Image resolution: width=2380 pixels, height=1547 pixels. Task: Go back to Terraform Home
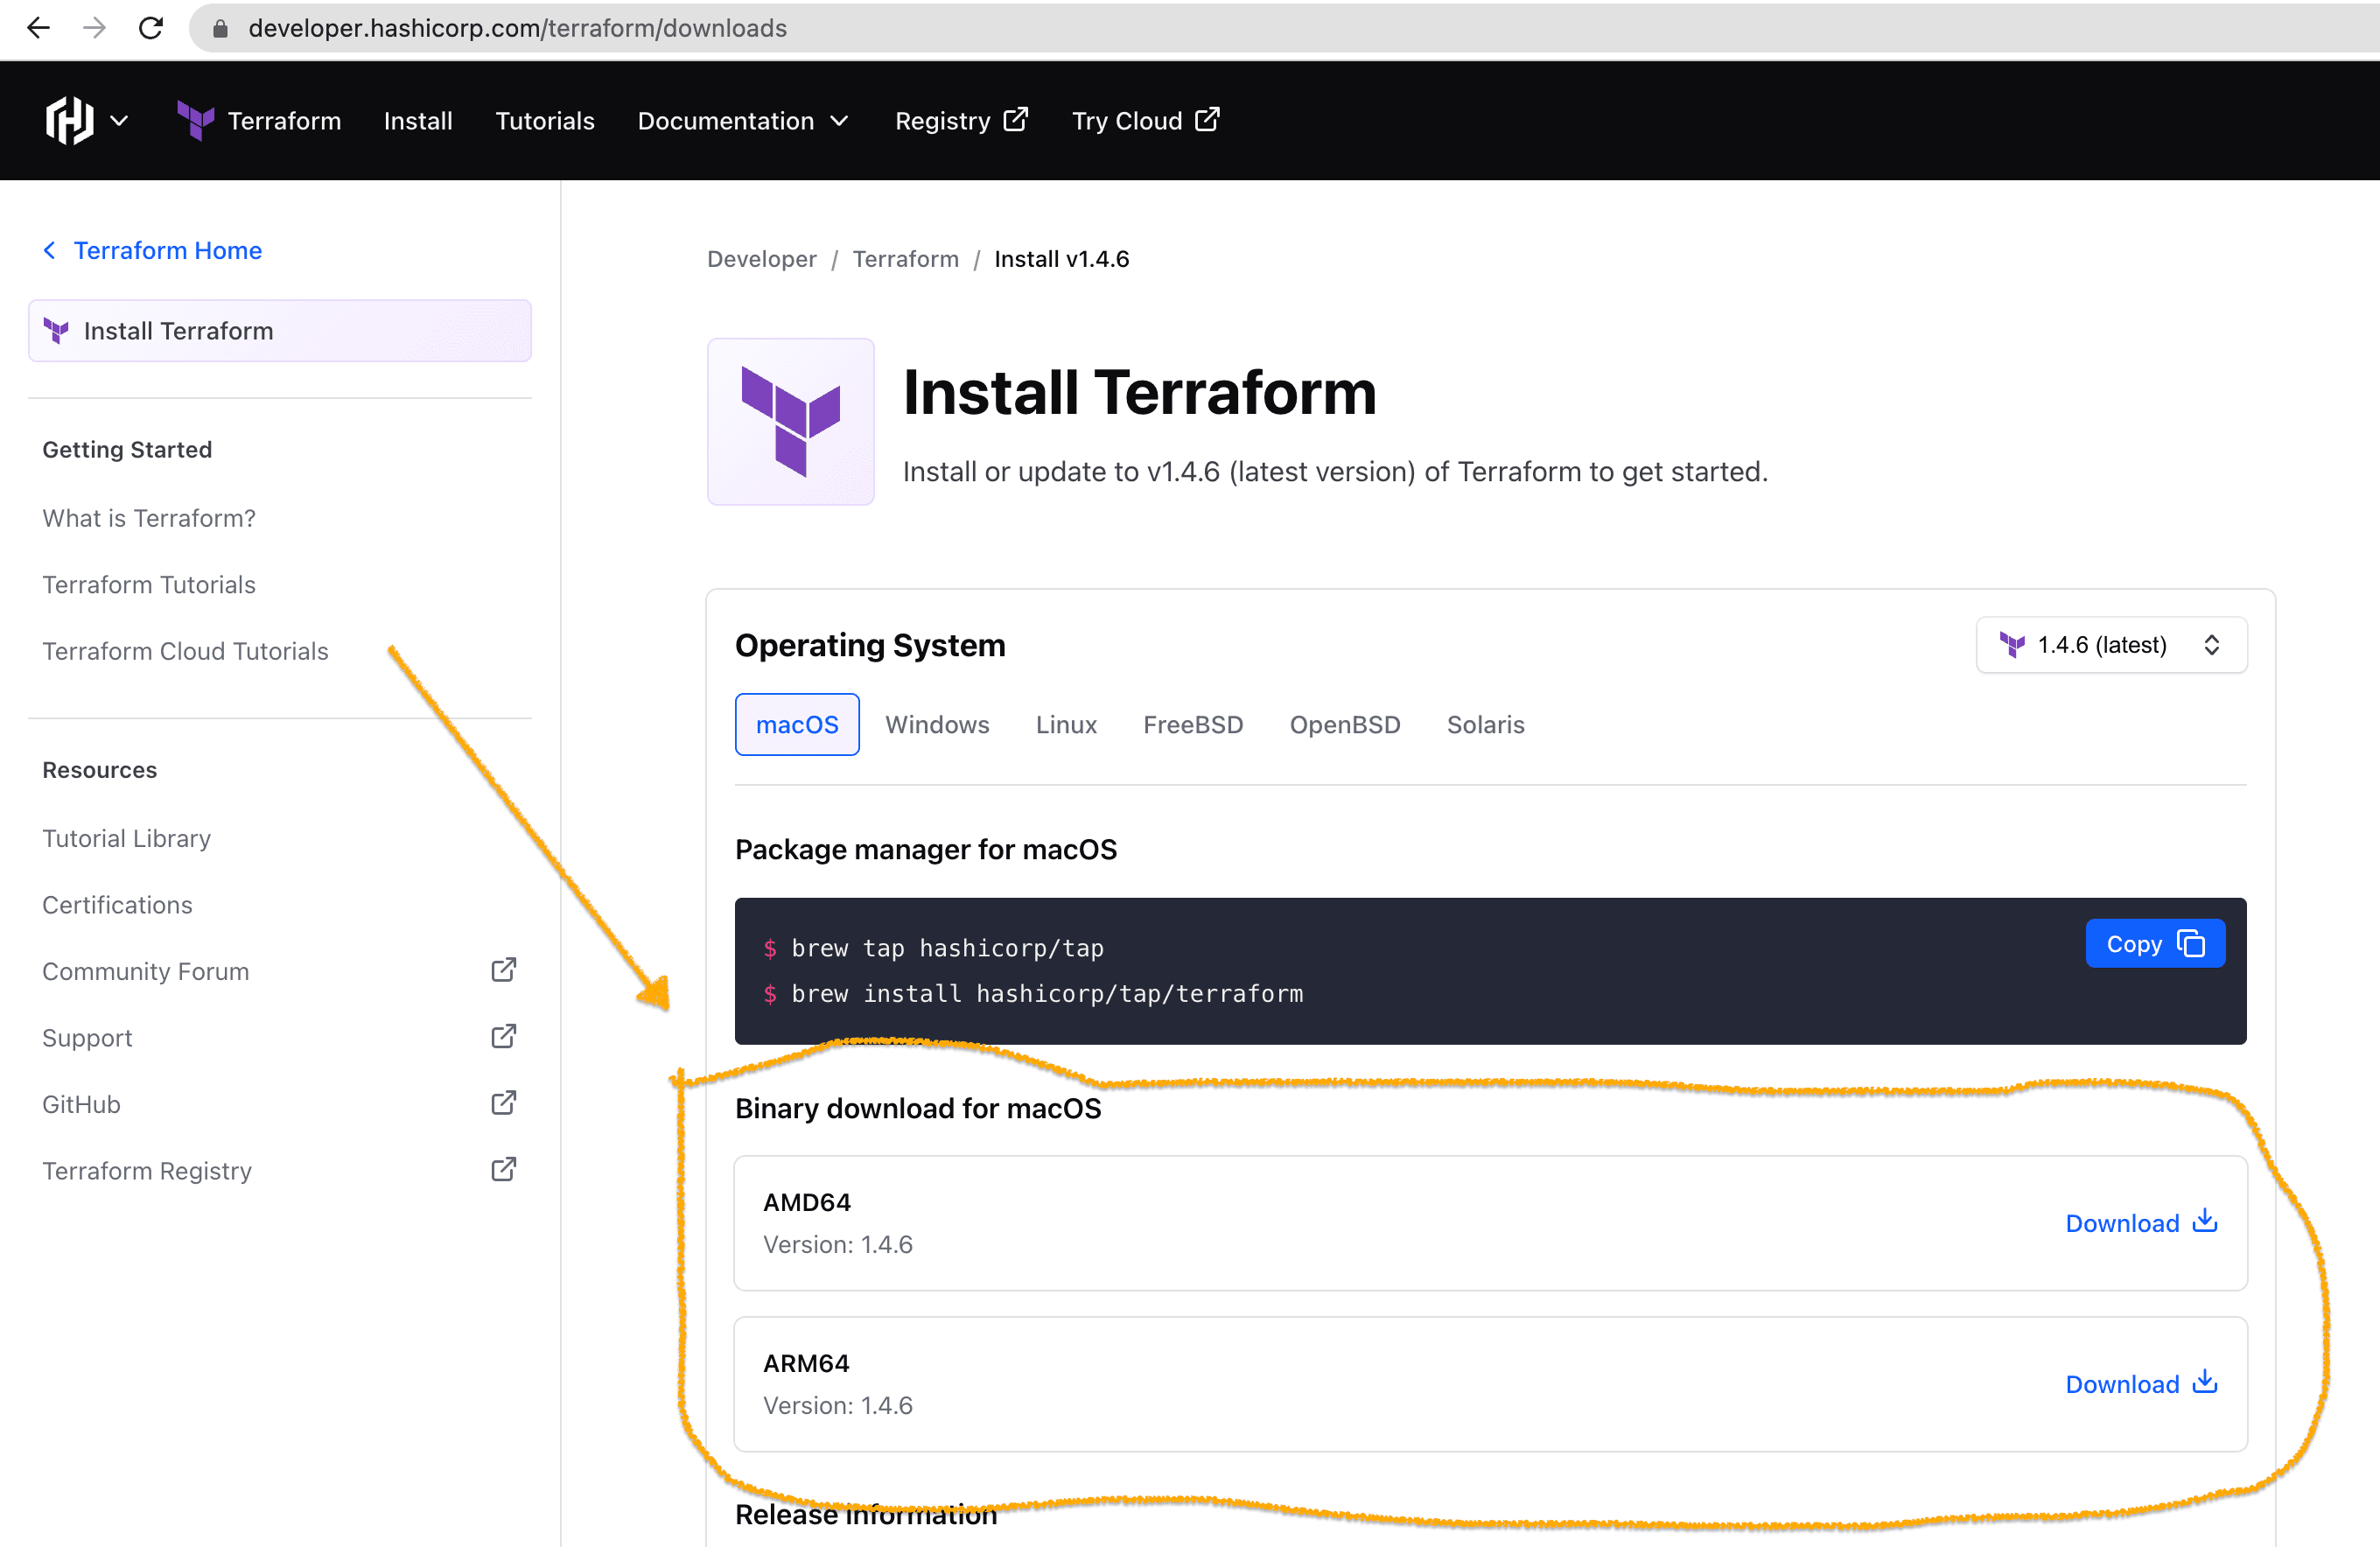point(167,250)
